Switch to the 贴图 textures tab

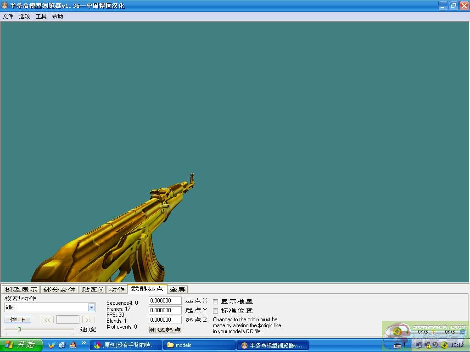click(92, 289)
